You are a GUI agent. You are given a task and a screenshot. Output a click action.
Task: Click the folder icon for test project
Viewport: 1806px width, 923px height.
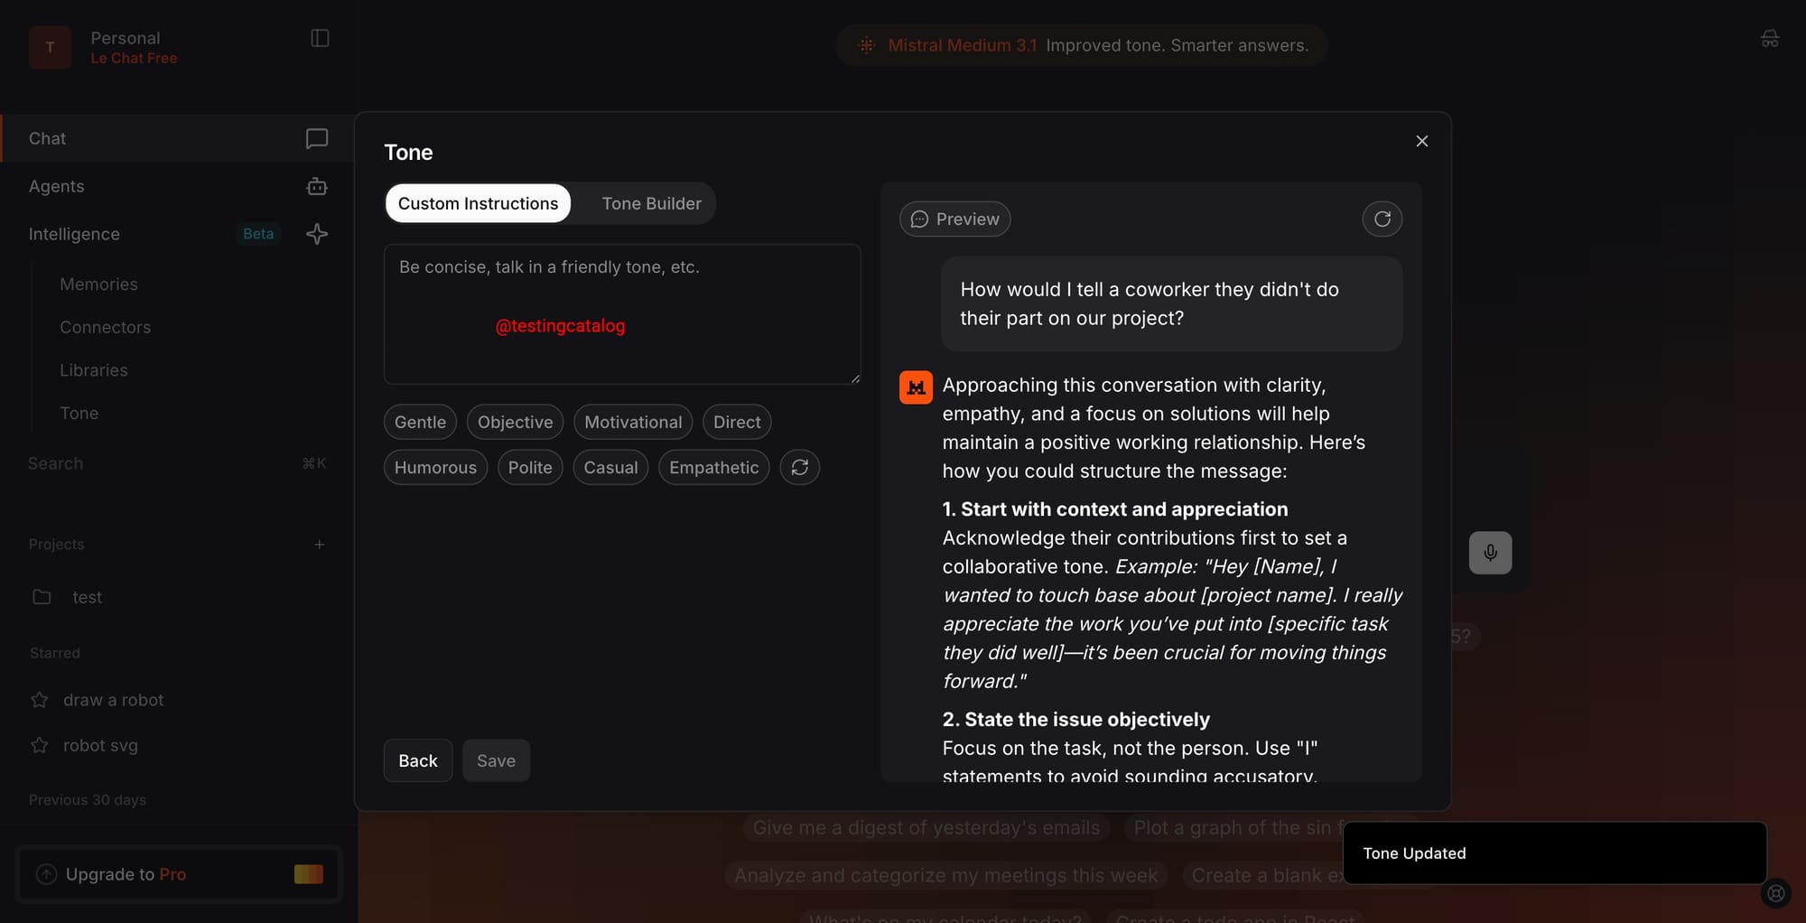42,597
